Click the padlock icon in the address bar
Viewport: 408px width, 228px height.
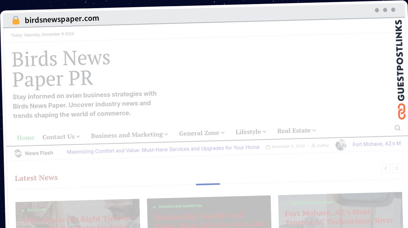(x=16, y=20)
